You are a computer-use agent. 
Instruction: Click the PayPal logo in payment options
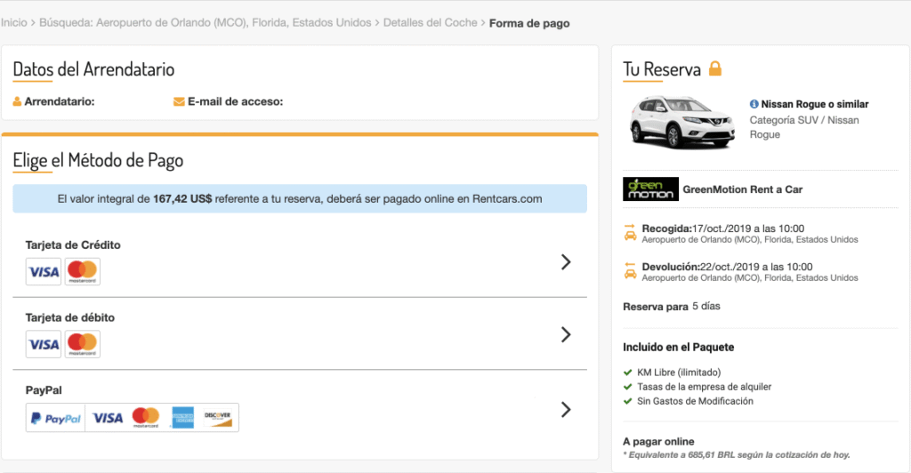(x=56, y=418)
